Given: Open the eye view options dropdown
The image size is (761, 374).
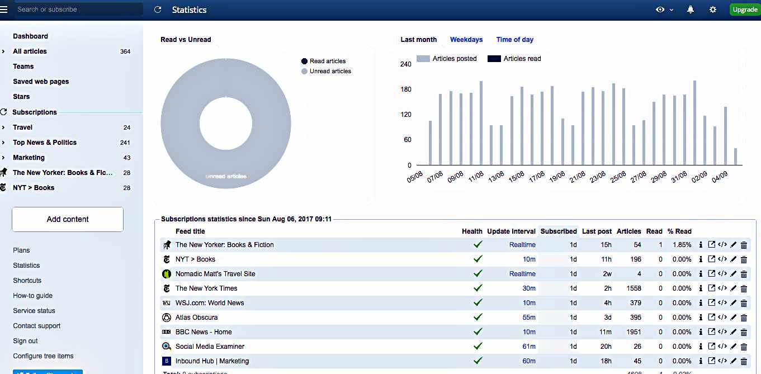Looking at the screenshot, I should pyautogui.click(x=665, y=10).
